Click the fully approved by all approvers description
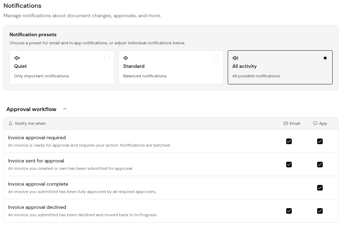340x225 pixels. 82,192
